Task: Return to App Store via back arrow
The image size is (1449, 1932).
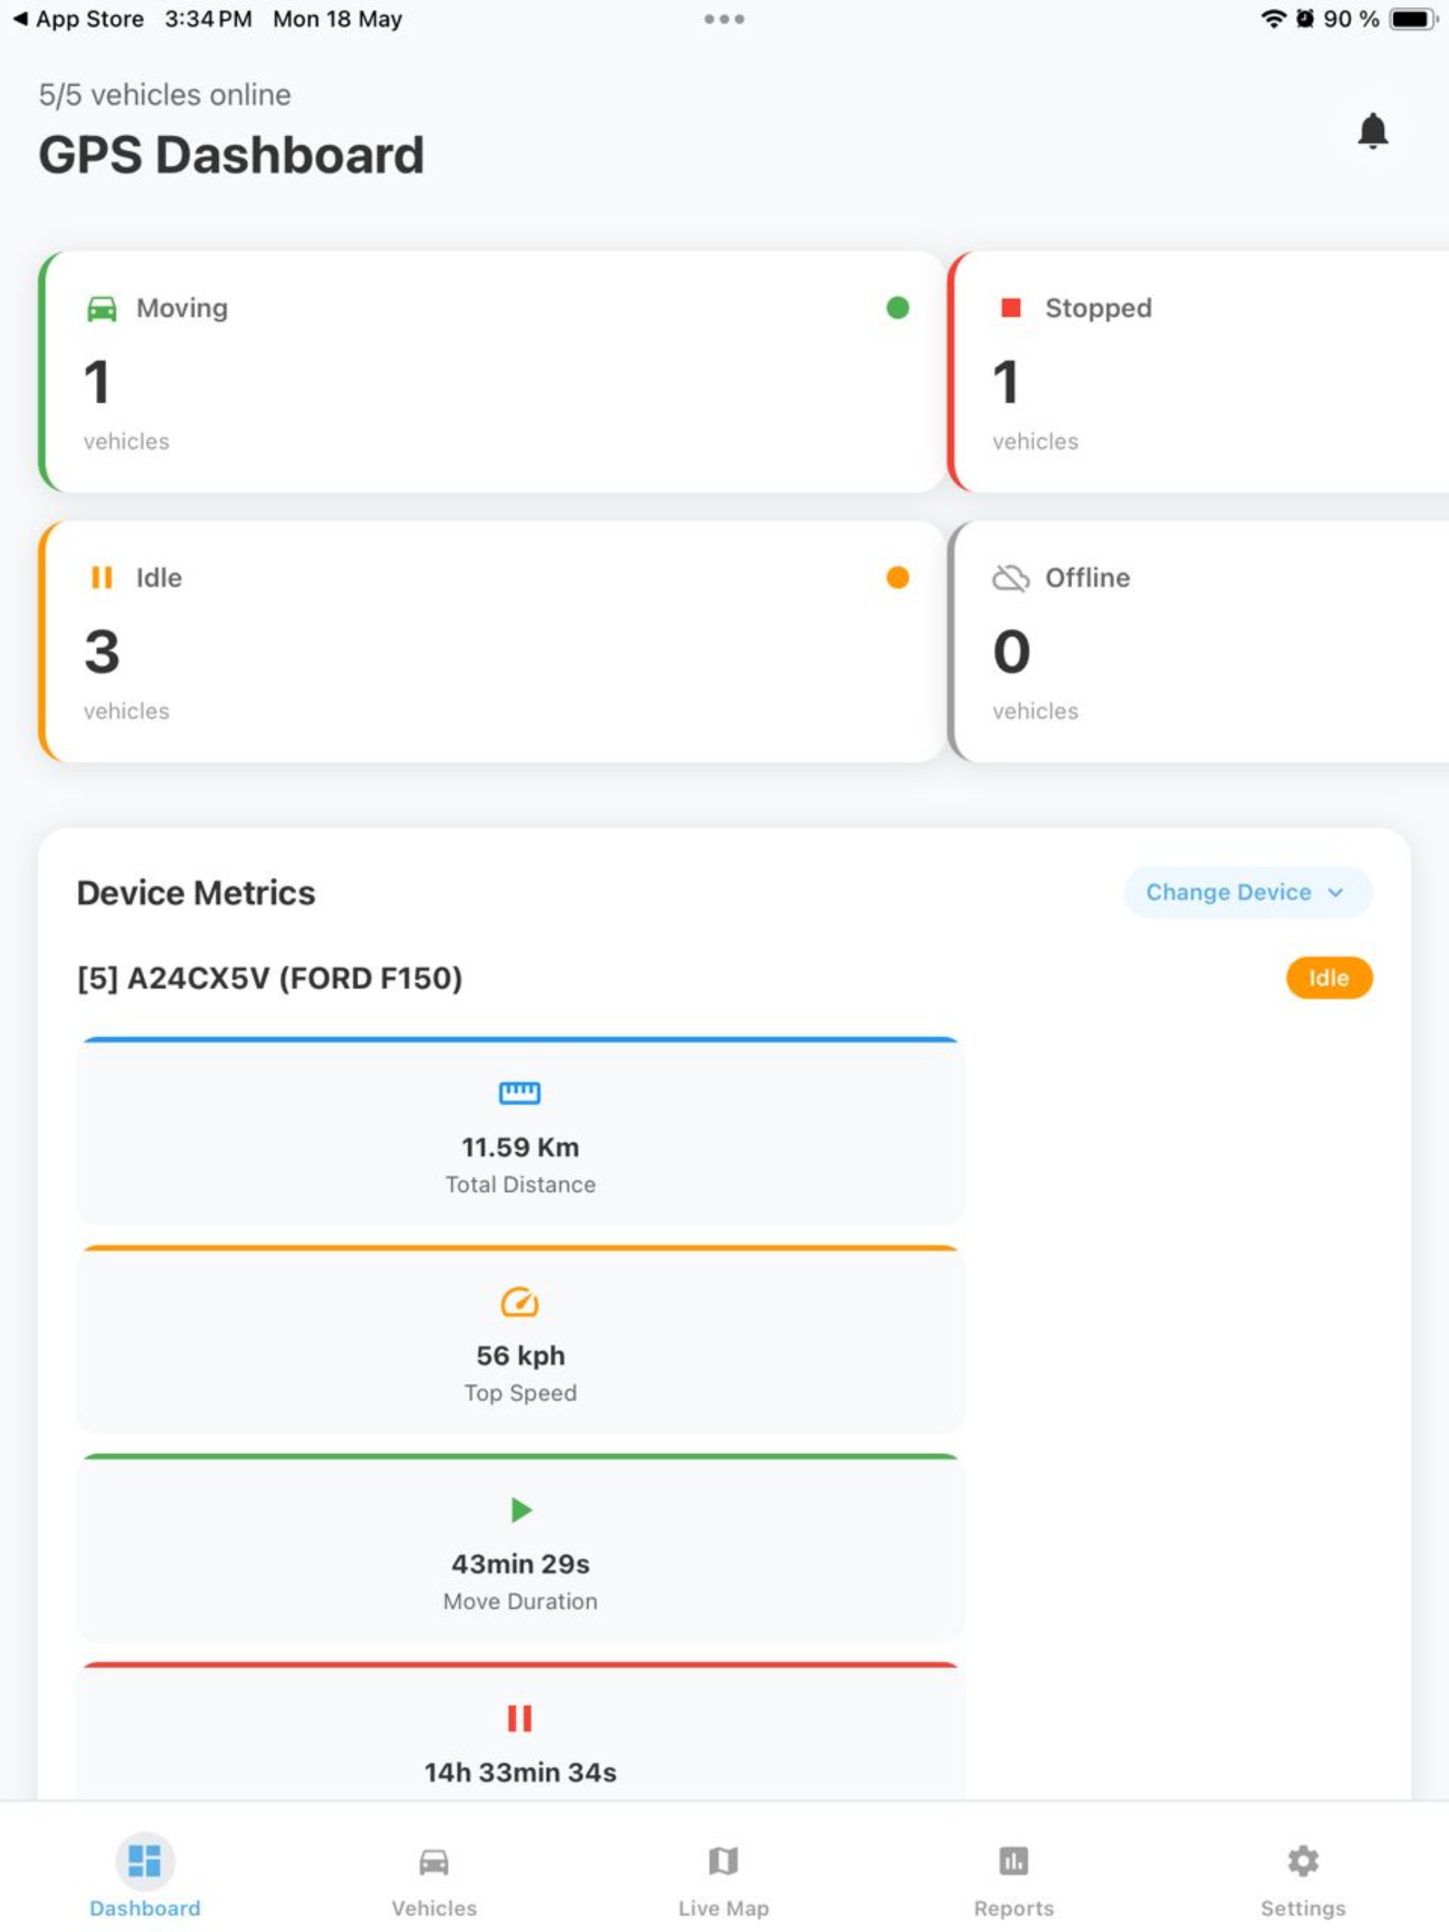Action: click(78, 19)
